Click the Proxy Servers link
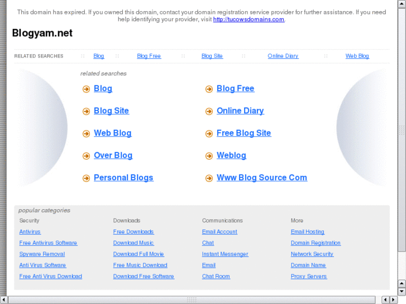406x304 pixels. [309, 277]
